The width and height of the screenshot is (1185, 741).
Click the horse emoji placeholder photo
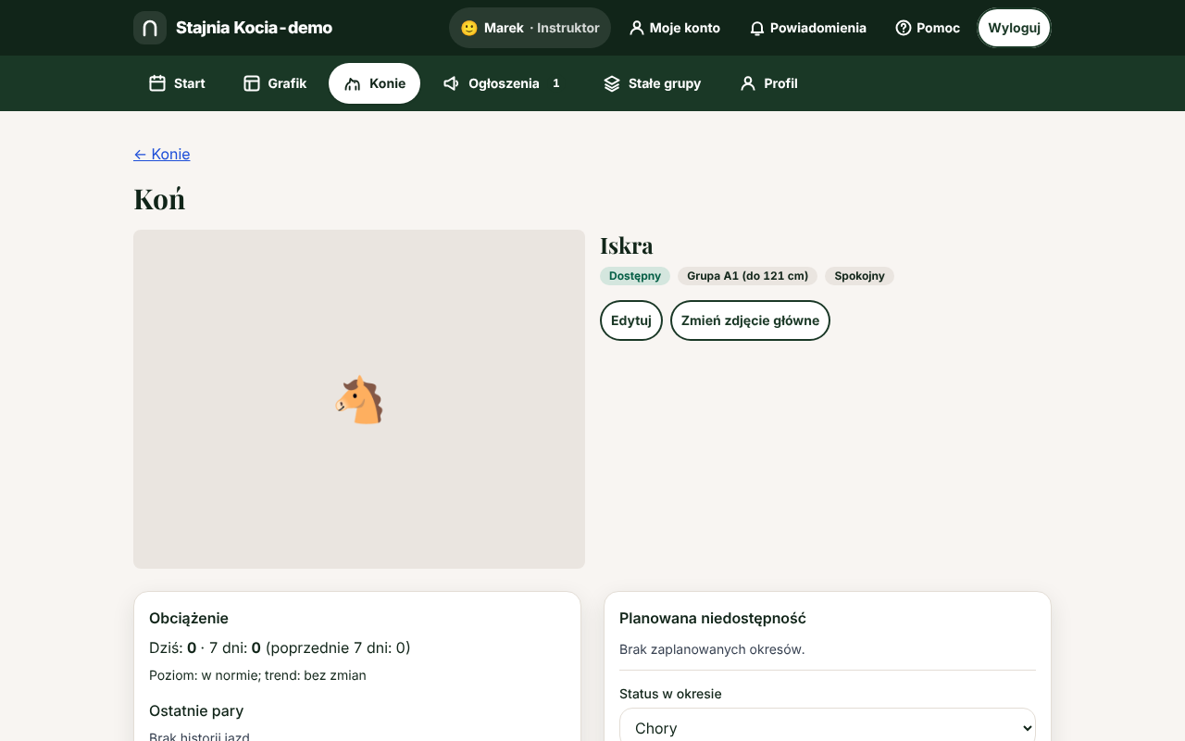(x=359, y=399)
